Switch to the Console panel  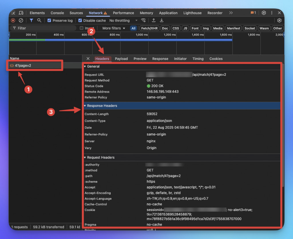pos(57,13)
